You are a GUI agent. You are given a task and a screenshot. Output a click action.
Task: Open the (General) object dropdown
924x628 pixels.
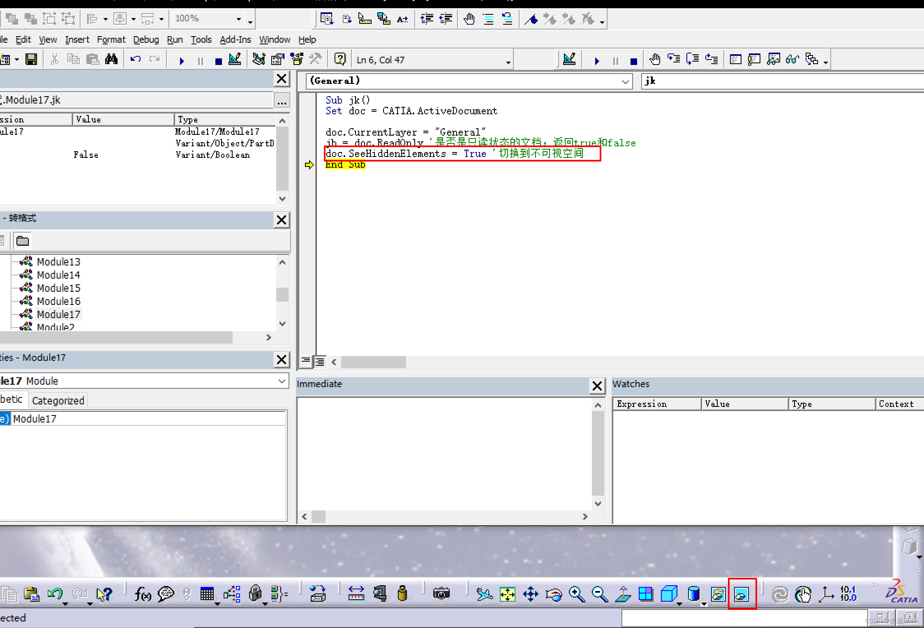[x=625, y=81]
